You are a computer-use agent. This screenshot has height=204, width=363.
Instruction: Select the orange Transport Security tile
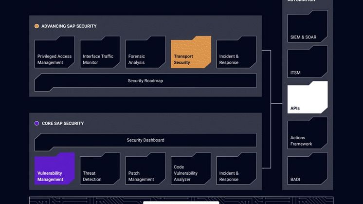point(191,53)
